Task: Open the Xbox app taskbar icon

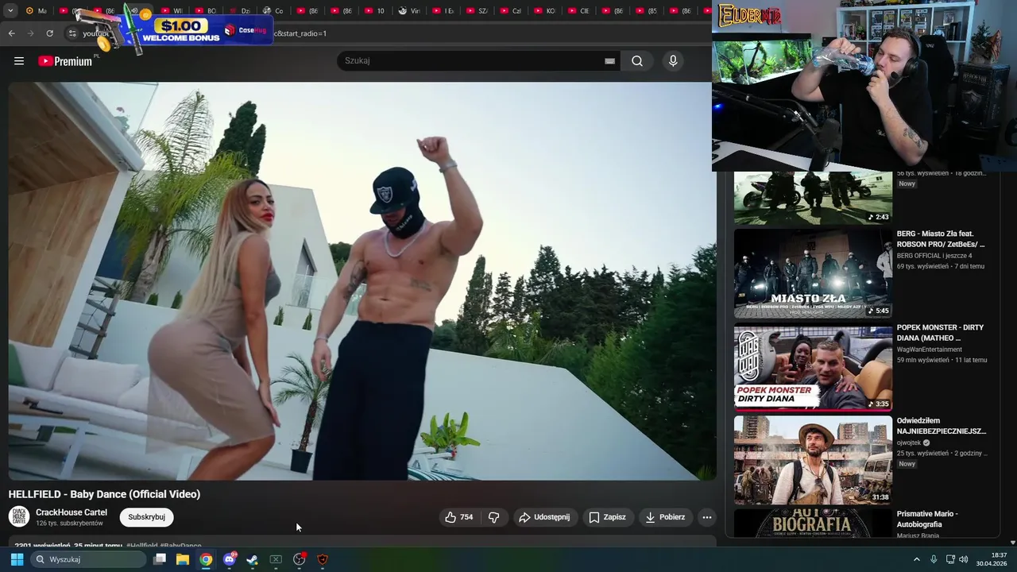Action: tap(276, 559)
